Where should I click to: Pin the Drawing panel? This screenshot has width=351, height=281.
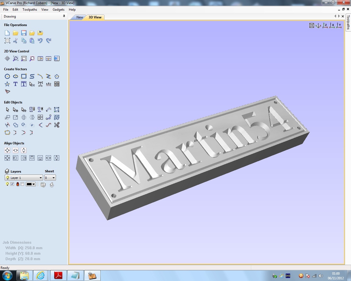tap(64, 16)
